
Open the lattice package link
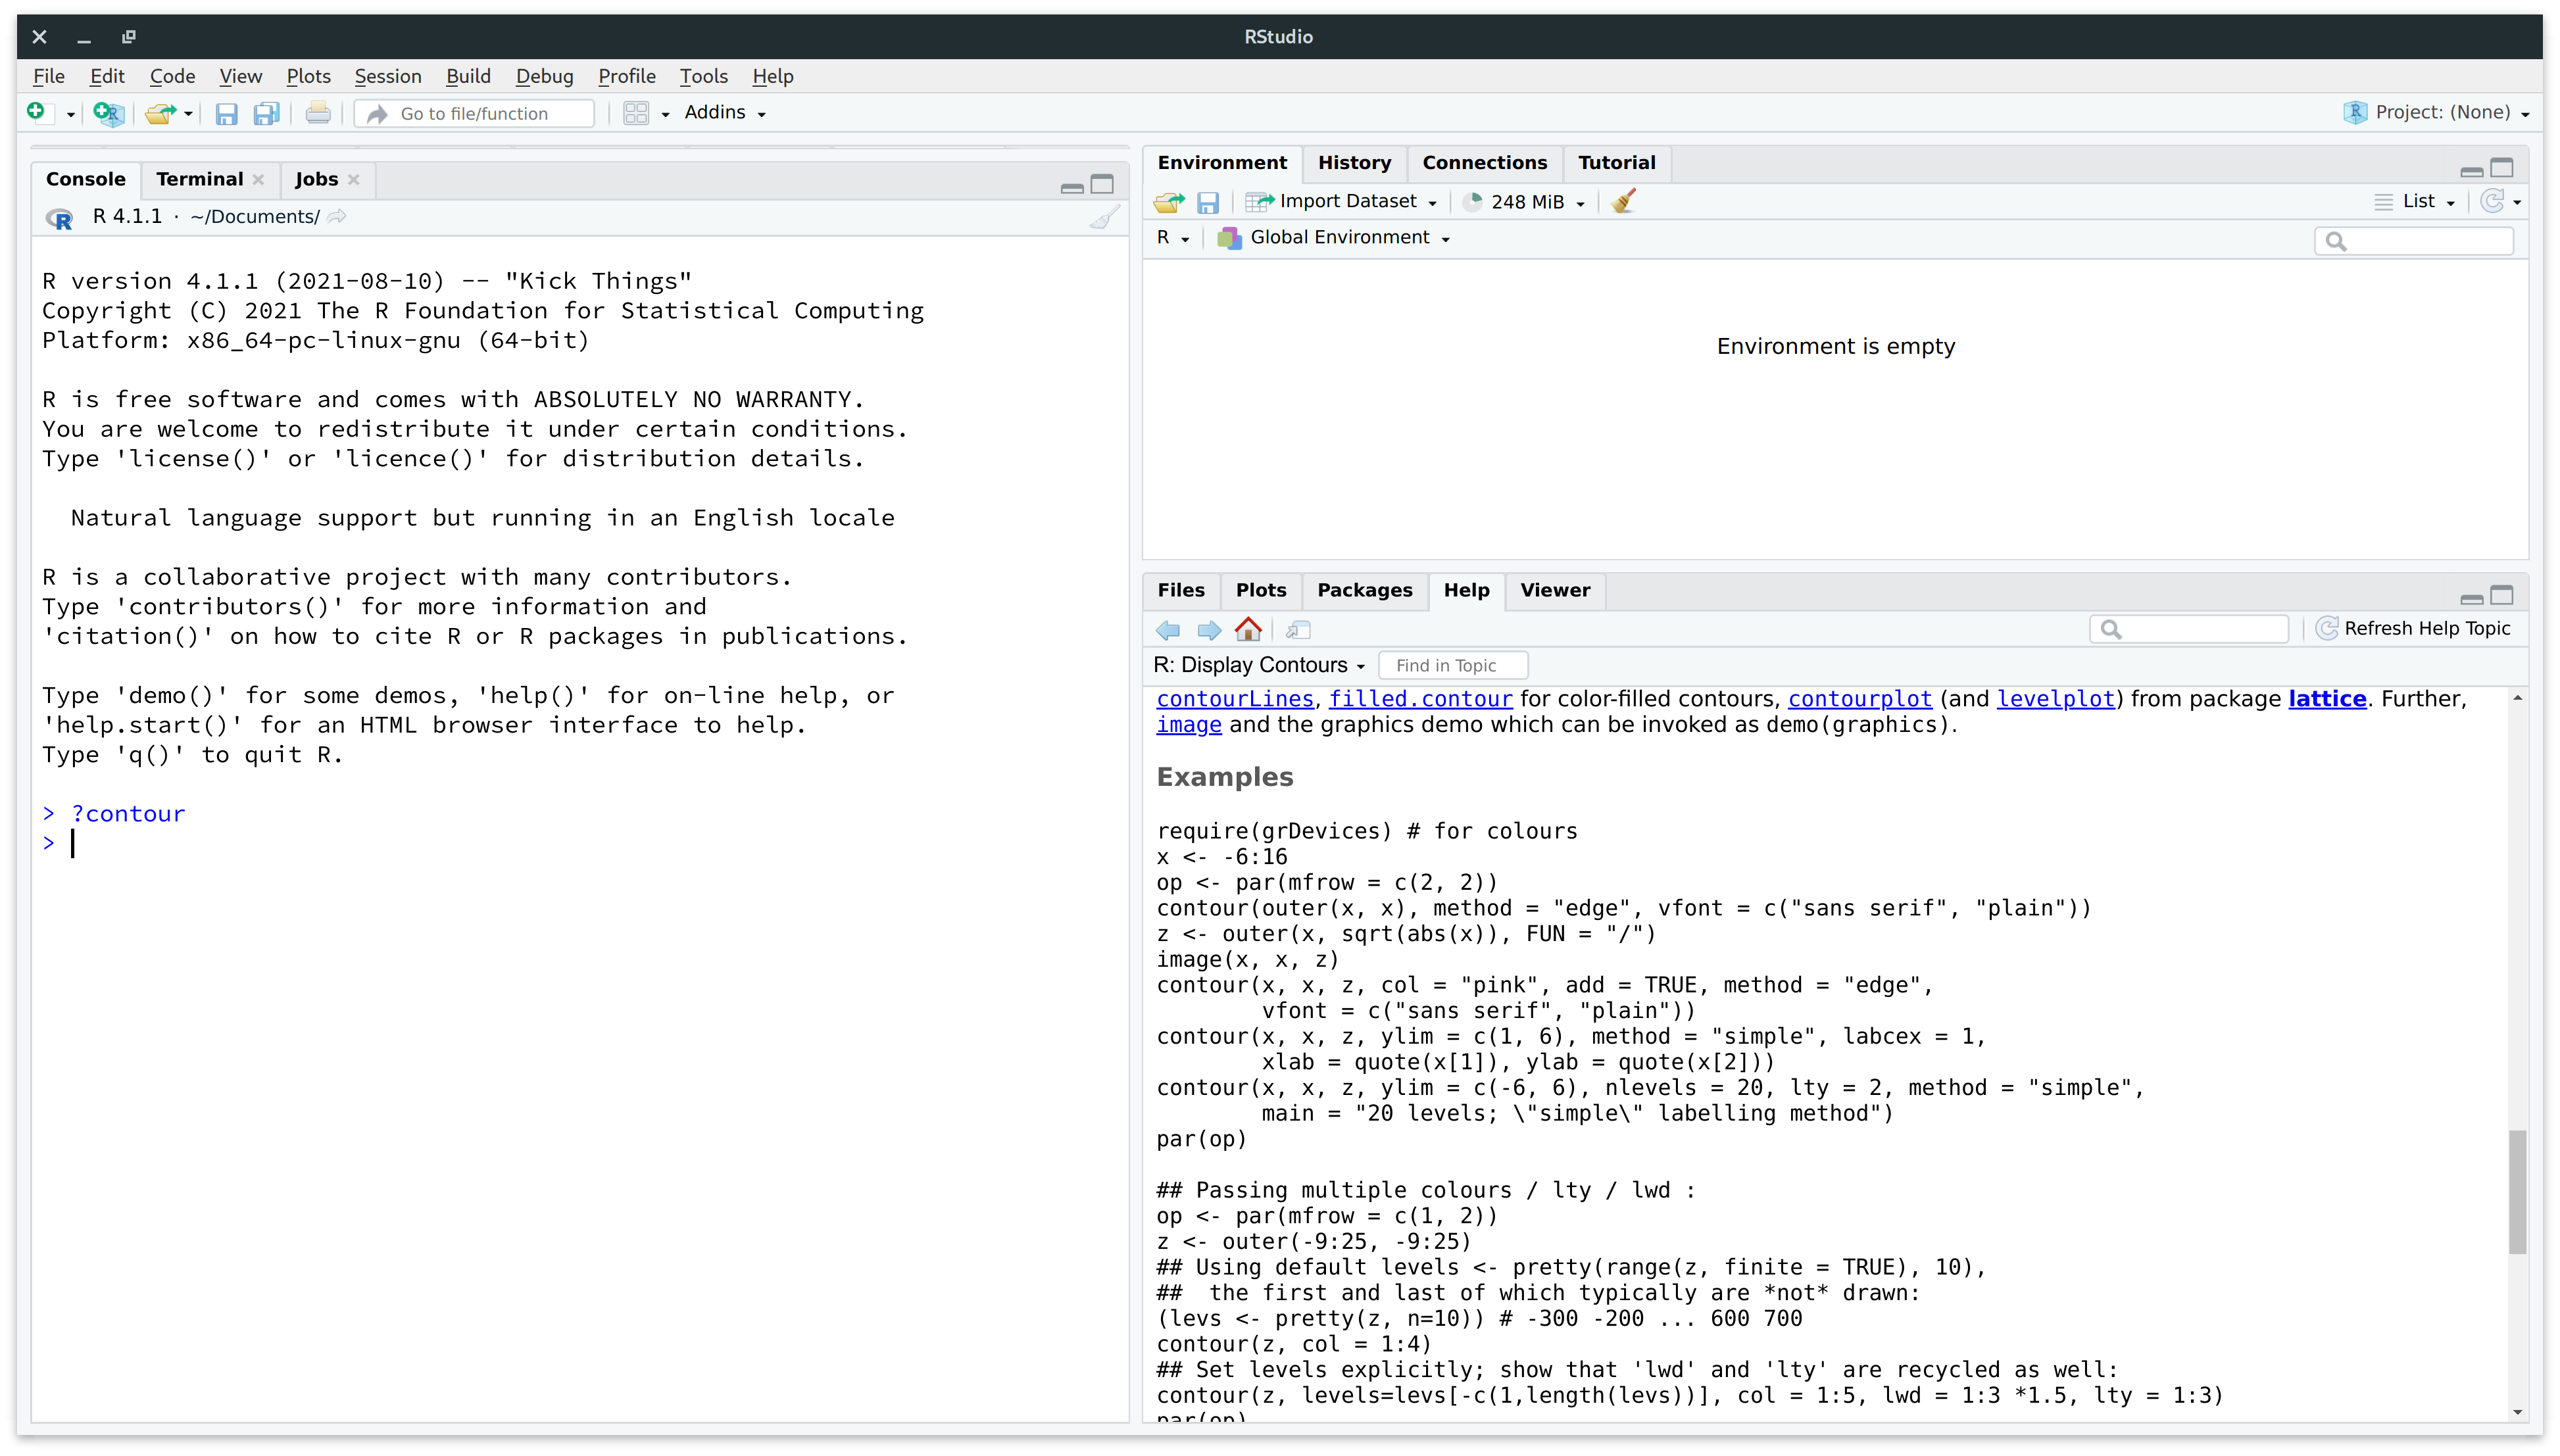pyautogui.click(x=2327, y=698)
